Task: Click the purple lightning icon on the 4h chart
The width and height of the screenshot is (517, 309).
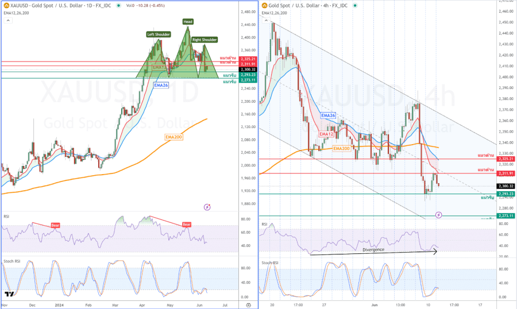Action: [x=438, y=215]
